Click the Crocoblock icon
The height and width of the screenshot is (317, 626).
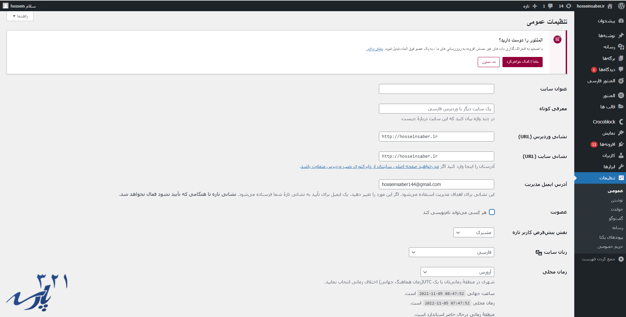click(x=621, y=122)
